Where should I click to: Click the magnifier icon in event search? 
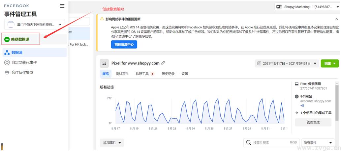249,143
